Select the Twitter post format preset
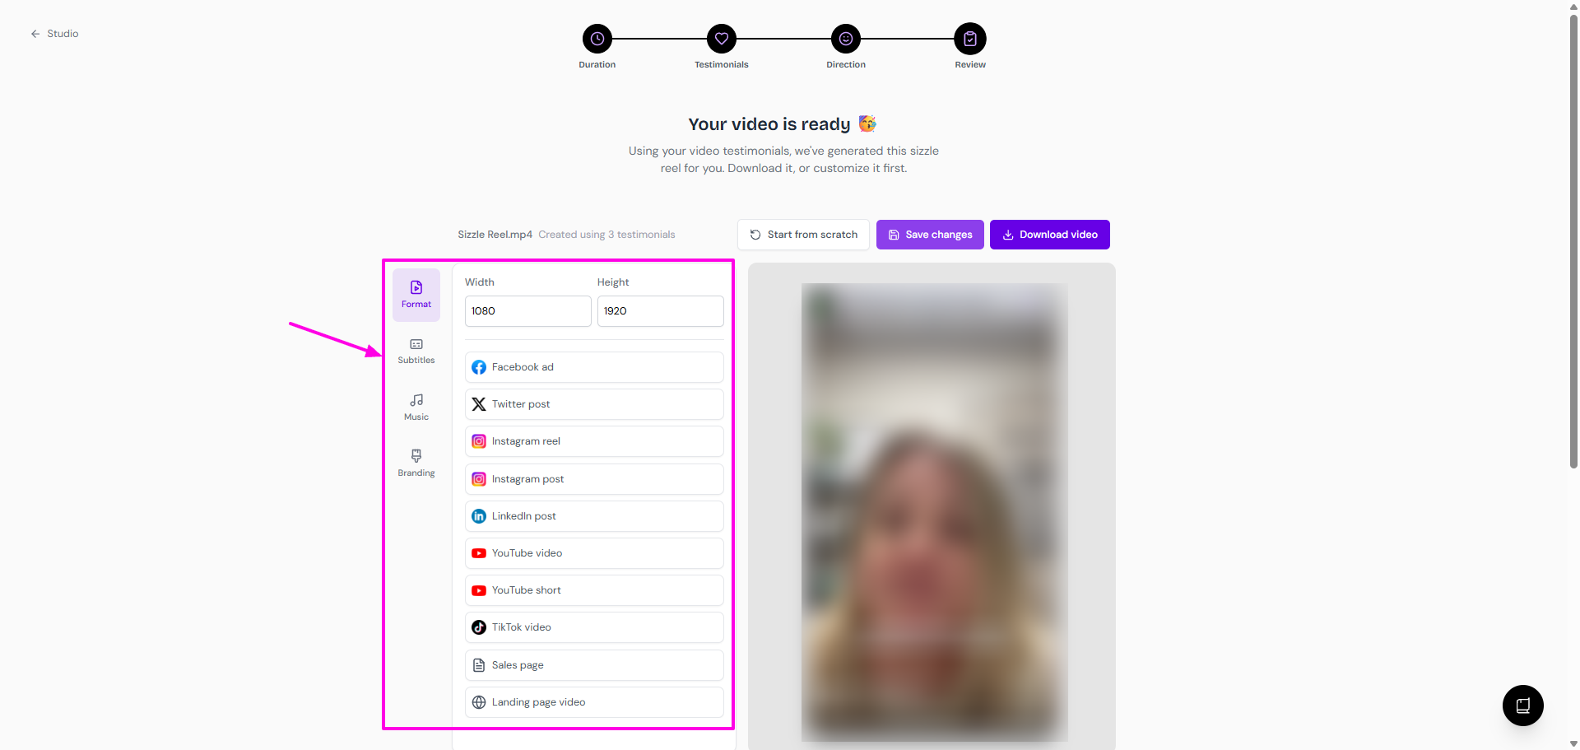The width and height of the screenshot is (1580, 750). (x=594, y=404)
